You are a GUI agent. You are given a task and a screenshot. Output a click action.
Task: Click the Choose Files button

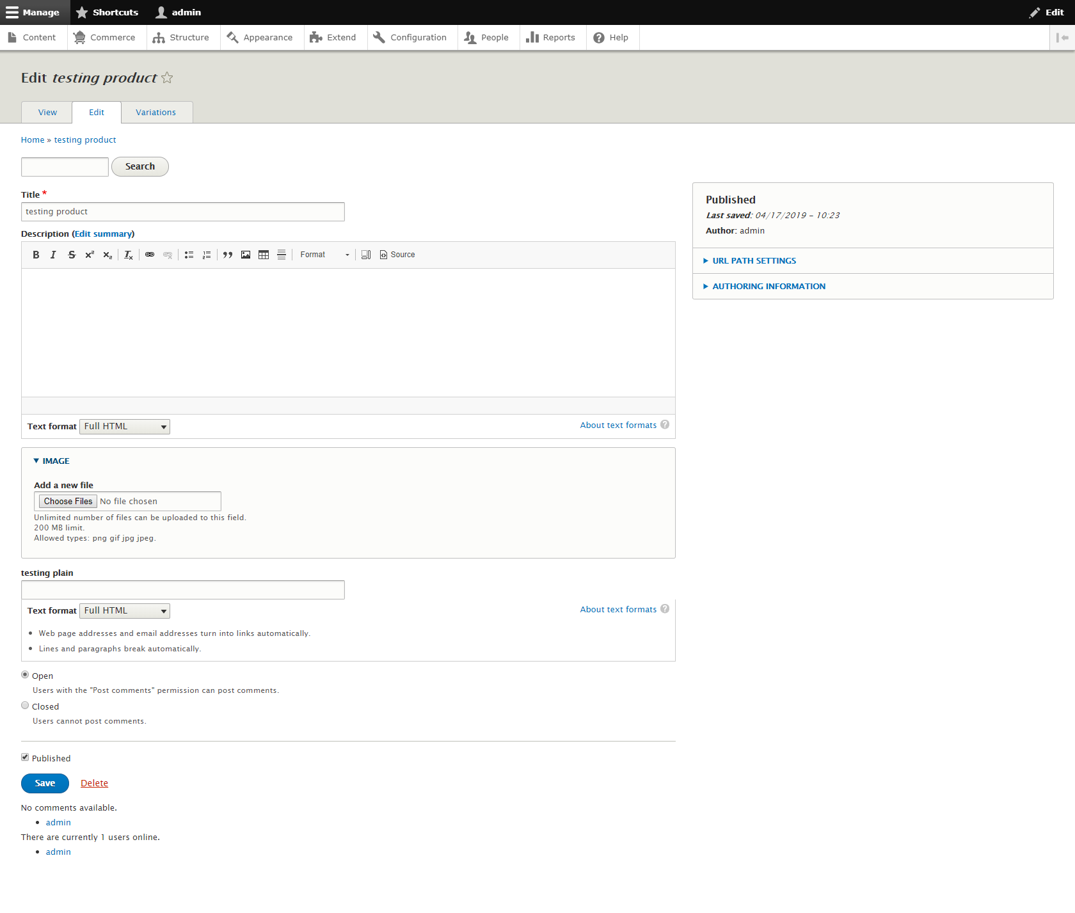[x=67, y=501]
